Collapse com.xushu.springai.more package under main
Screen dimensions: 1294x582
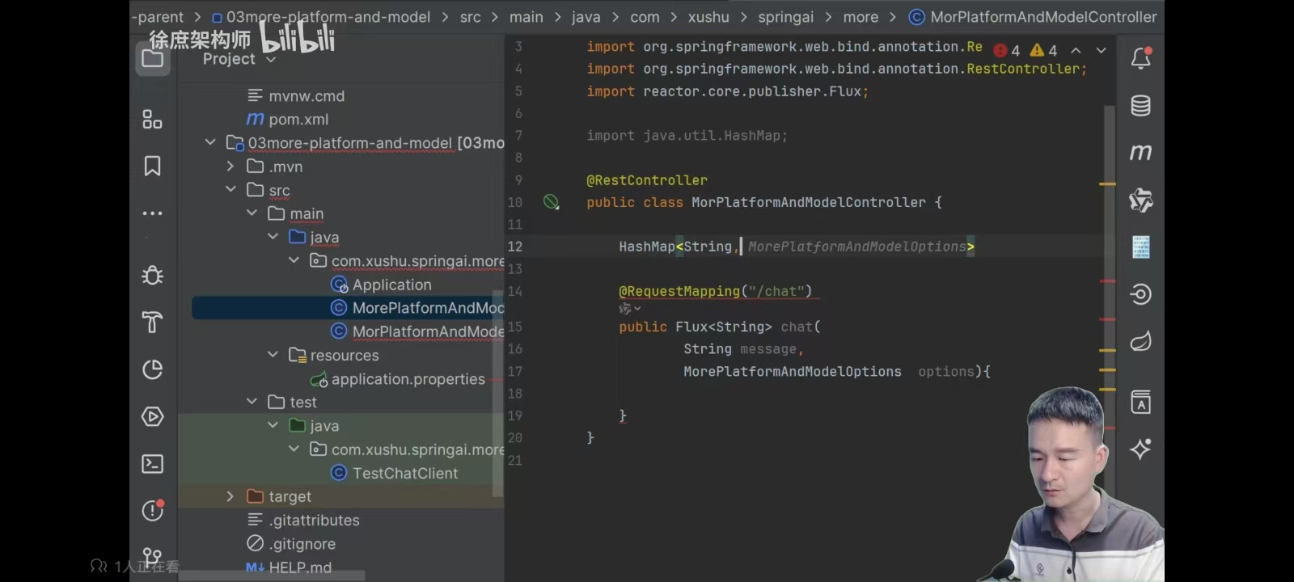click(294, 259)
